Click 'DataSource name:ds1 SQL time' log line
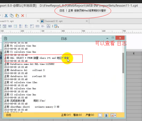Screen dimensions: 142x121 pyautogui.click(x=29, y=64)
